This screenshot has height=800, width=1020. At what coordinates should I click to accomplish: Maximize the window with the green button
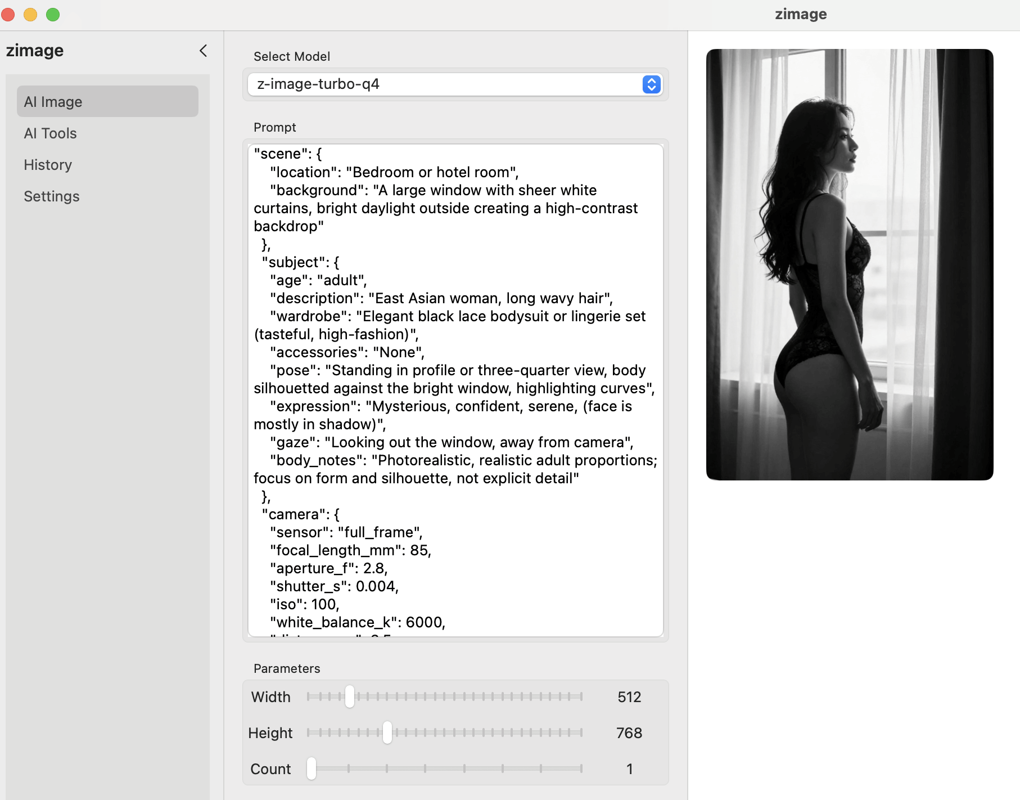click(x=53, y=15)
